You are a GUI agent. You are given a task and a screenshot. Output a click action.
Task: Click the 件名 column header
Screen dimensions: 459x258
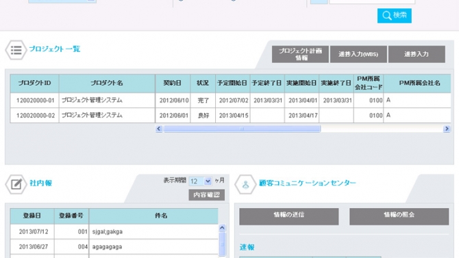pos(153,216)
